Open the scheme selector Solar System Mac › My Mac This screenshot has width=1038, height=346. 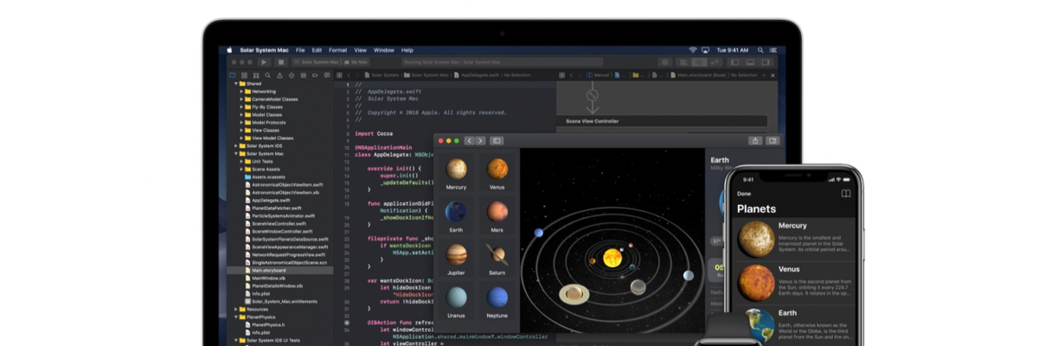[330, 62]
